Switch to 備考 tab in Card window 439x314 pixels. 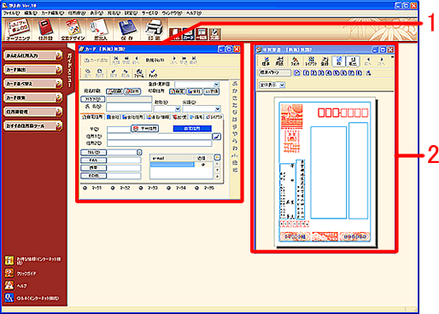click(196, 117)
